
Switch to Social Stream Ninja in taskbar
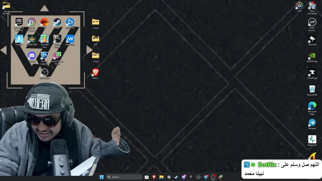pos(220,177)
